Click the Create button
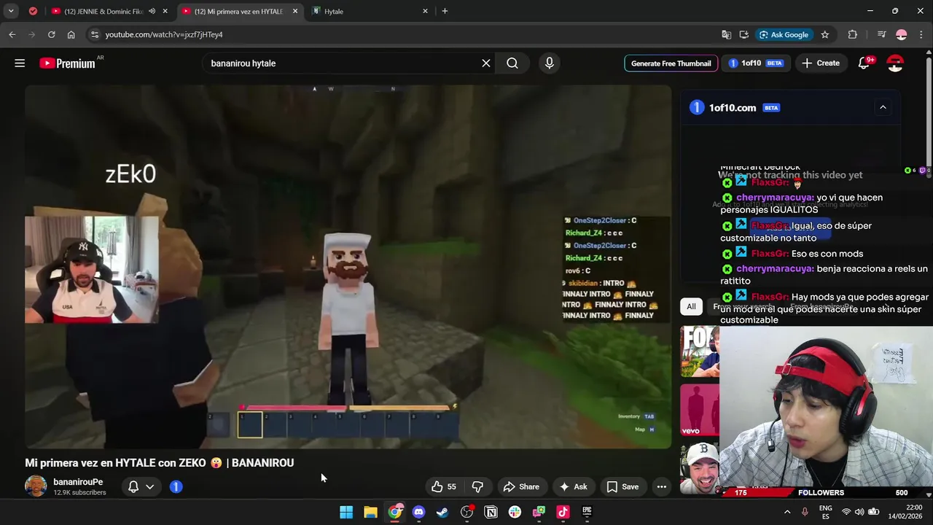The image size is (933, 525). click(821, 63)
